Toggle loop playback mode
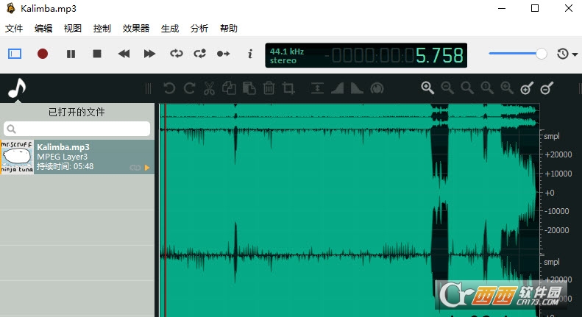Image resolution: width=582 pixels, height=317 pixels. tap(177, 54)
